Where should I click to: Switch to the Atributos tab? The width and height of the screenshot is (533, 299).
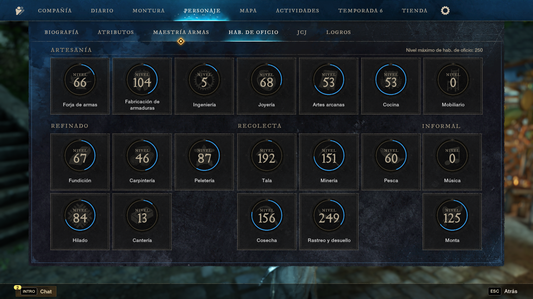[116, 32]
